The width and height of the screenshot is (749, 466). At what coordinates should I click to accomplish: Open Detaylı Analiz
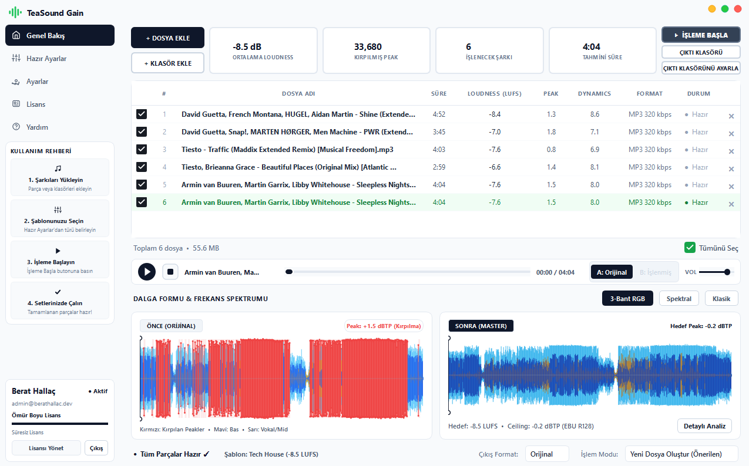click(x=704, y=426)
